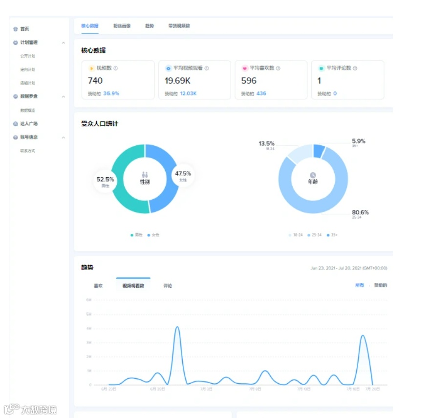Select the 喜欢 trend tab
431x418 pixels.
pyautogui.click(x=98, y=286)
